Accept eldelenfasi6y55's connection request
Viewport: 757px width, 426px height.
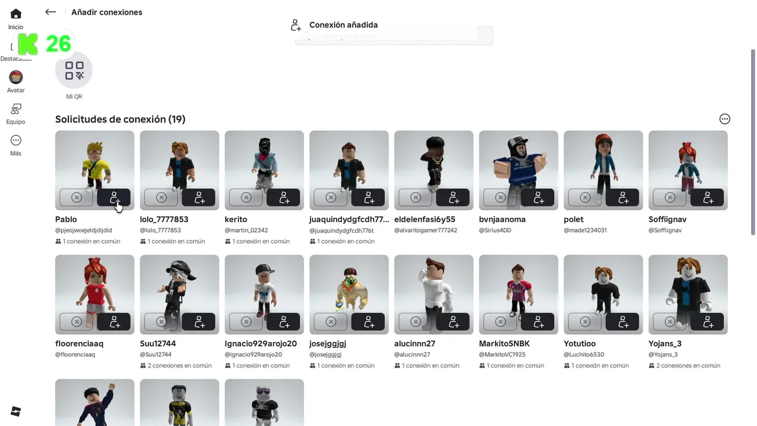coord(452,197)
